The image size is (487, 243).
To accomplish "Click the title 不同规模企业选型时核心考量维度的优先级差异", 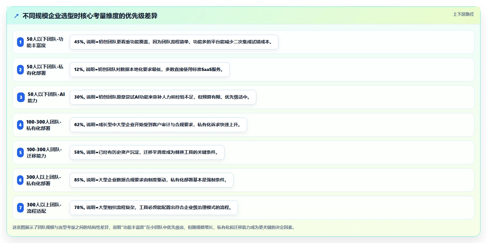I will [90, 16].
